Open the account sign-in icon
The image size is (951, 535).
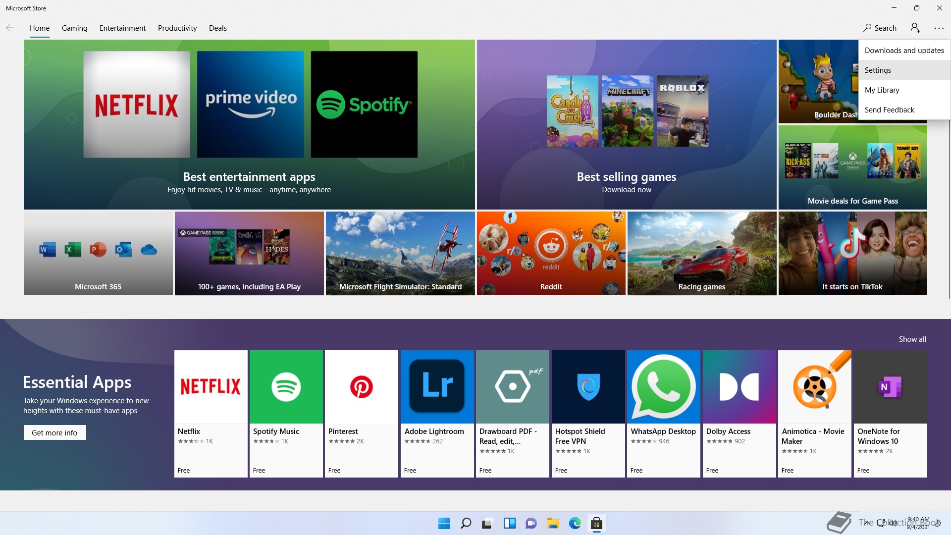(x=915, y=28)
